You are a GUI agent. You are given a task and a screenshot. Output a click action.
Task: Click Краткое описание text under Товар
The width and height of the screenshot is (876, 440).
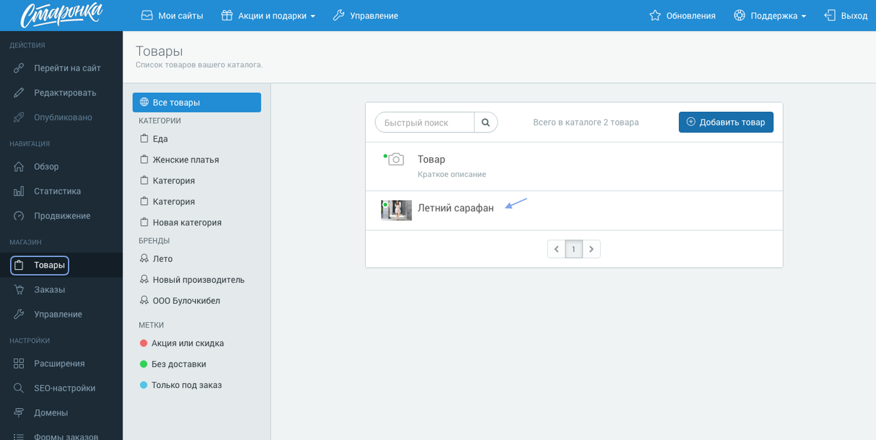[452, 175]
